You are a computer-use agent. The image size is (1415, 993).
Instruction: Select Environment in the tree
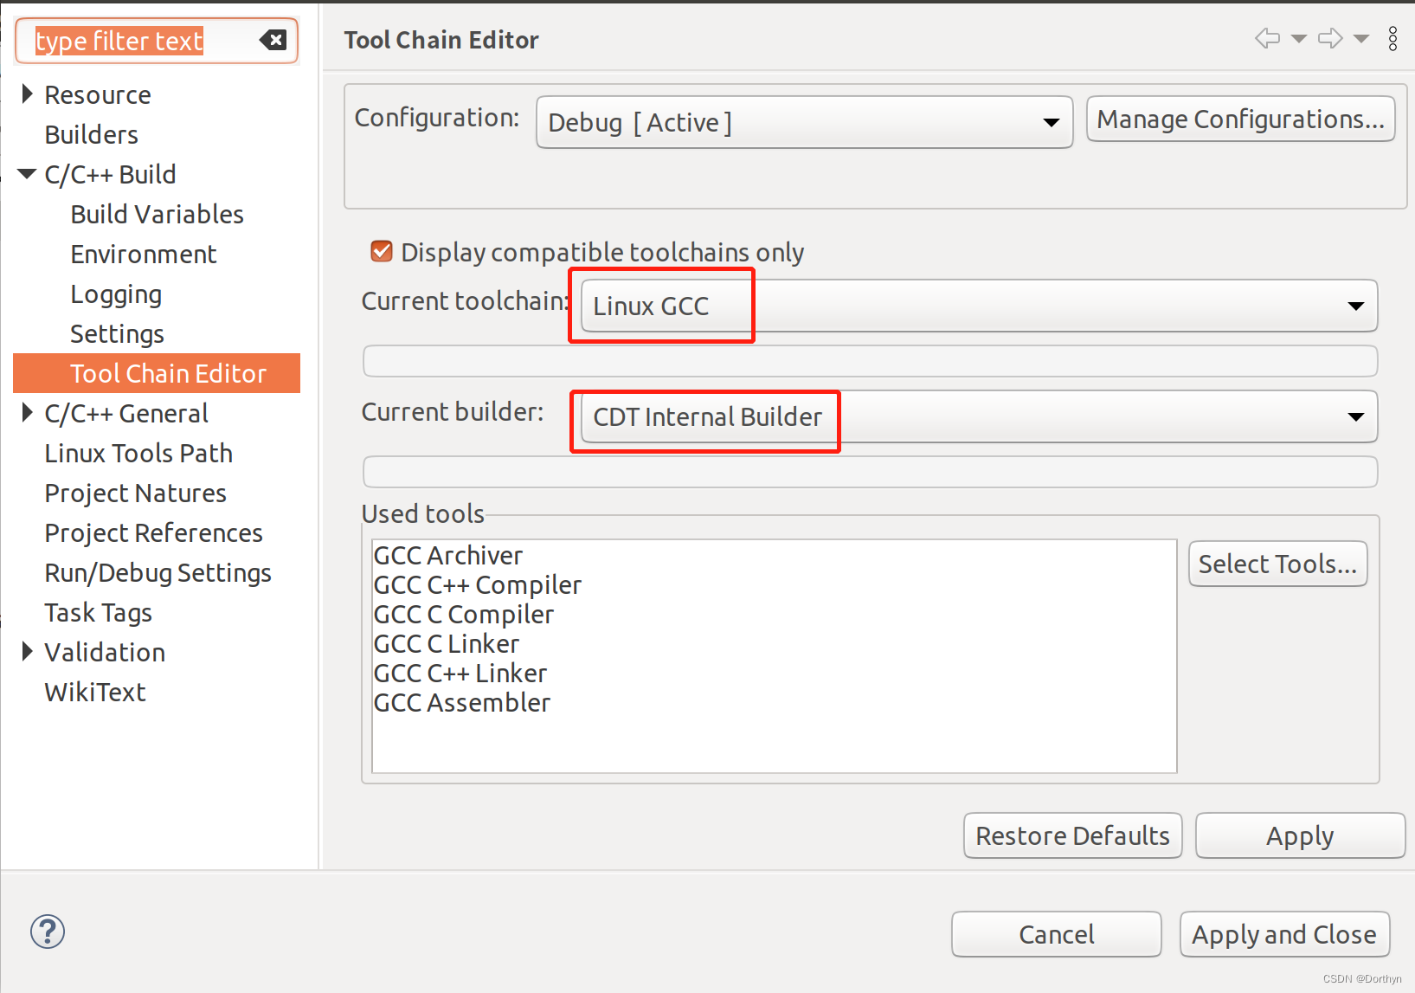(143, 254)
